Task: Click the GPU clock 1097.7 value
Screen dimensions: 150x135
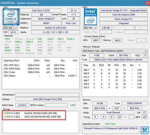Action: coord(96,40)
